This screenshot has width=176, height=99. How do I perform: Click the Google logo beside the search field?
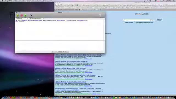[x=159, y=20]
